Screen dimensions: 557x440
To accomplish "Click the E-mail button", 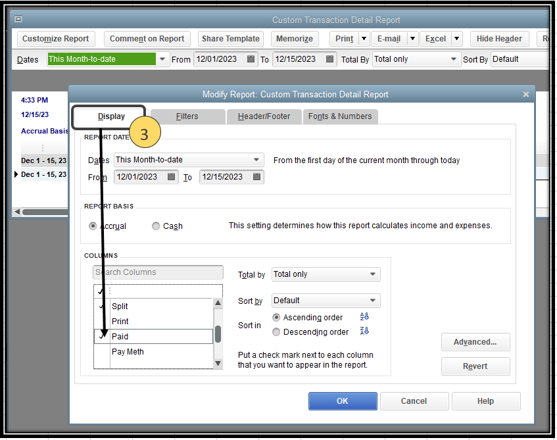I will [x=389, y=38].
